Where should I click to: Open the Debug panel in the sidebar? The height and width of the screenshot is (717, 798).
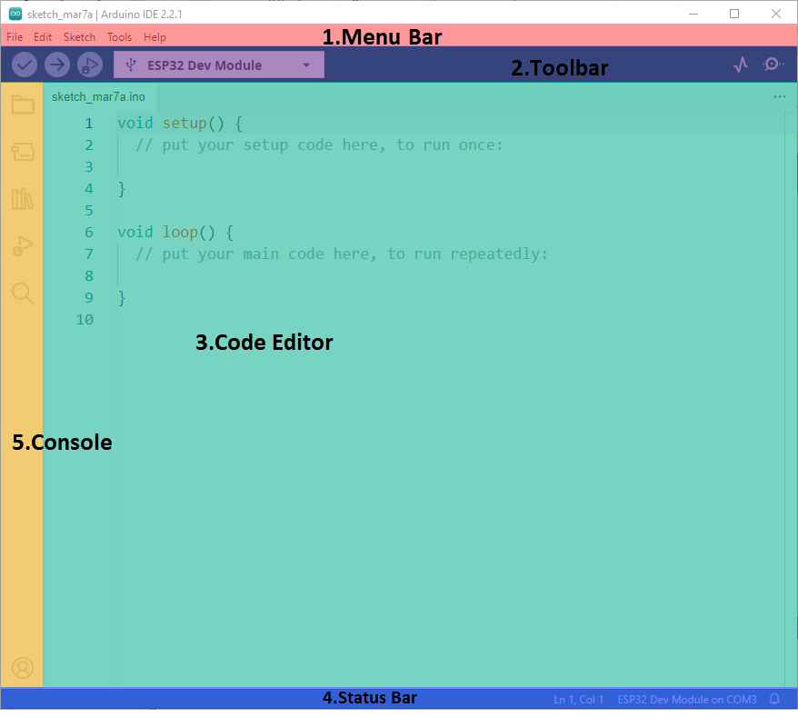click(23, 245)
